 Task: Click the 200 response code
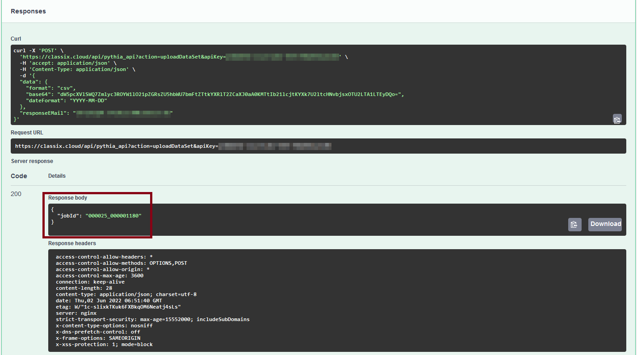click(x=16, y=194)
